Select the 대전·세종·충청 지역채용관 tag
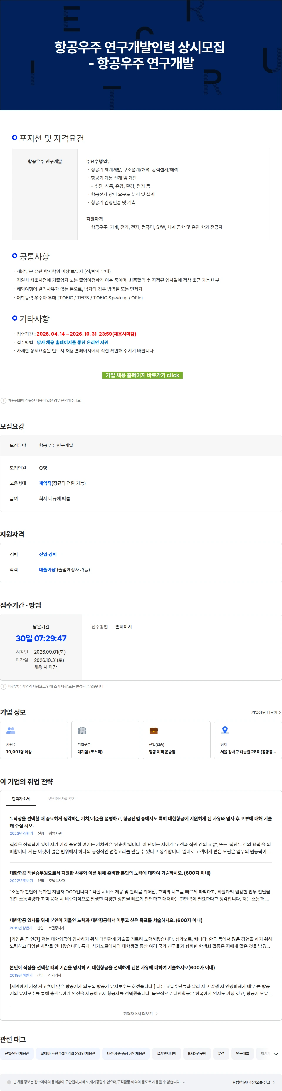 click(126, 1053)
